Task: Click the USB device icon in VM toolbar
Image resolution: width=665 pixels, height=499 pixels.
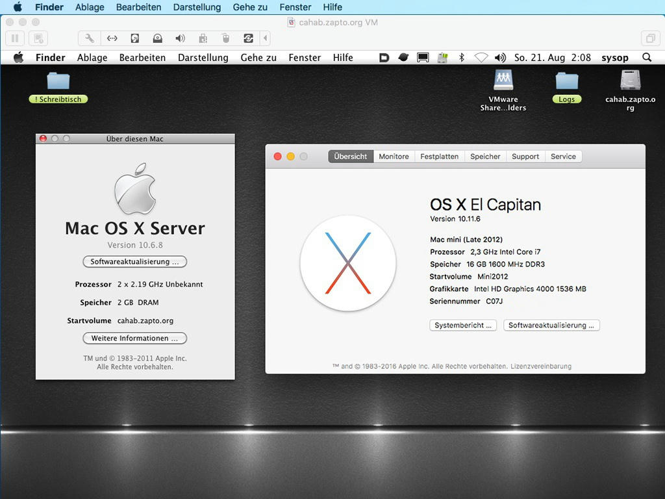Action: [203, 38]
